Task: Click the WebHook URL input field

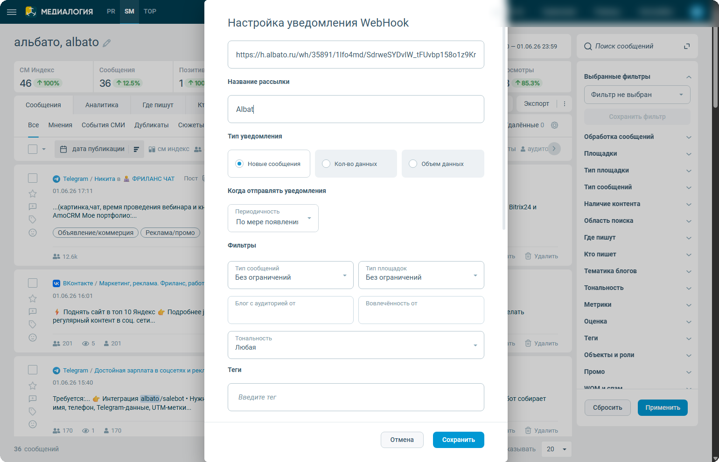Action: click(356, 55)
